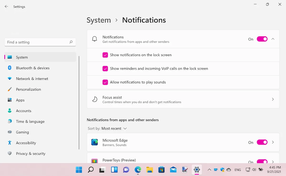The width and height of the screenshot is (286, 176).
Task: Click the search magnifier in Find a setting
Action: [x=71, y=42]
